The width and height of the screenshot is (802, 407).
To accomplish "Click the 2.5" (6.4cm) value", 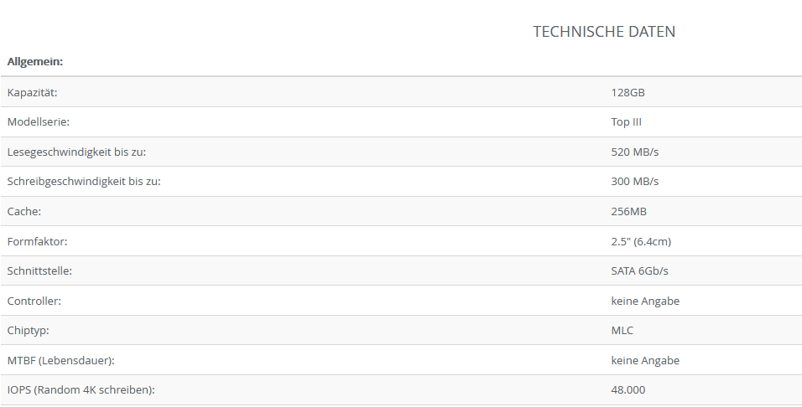I will pyautogui.click(x=641, y=241).
